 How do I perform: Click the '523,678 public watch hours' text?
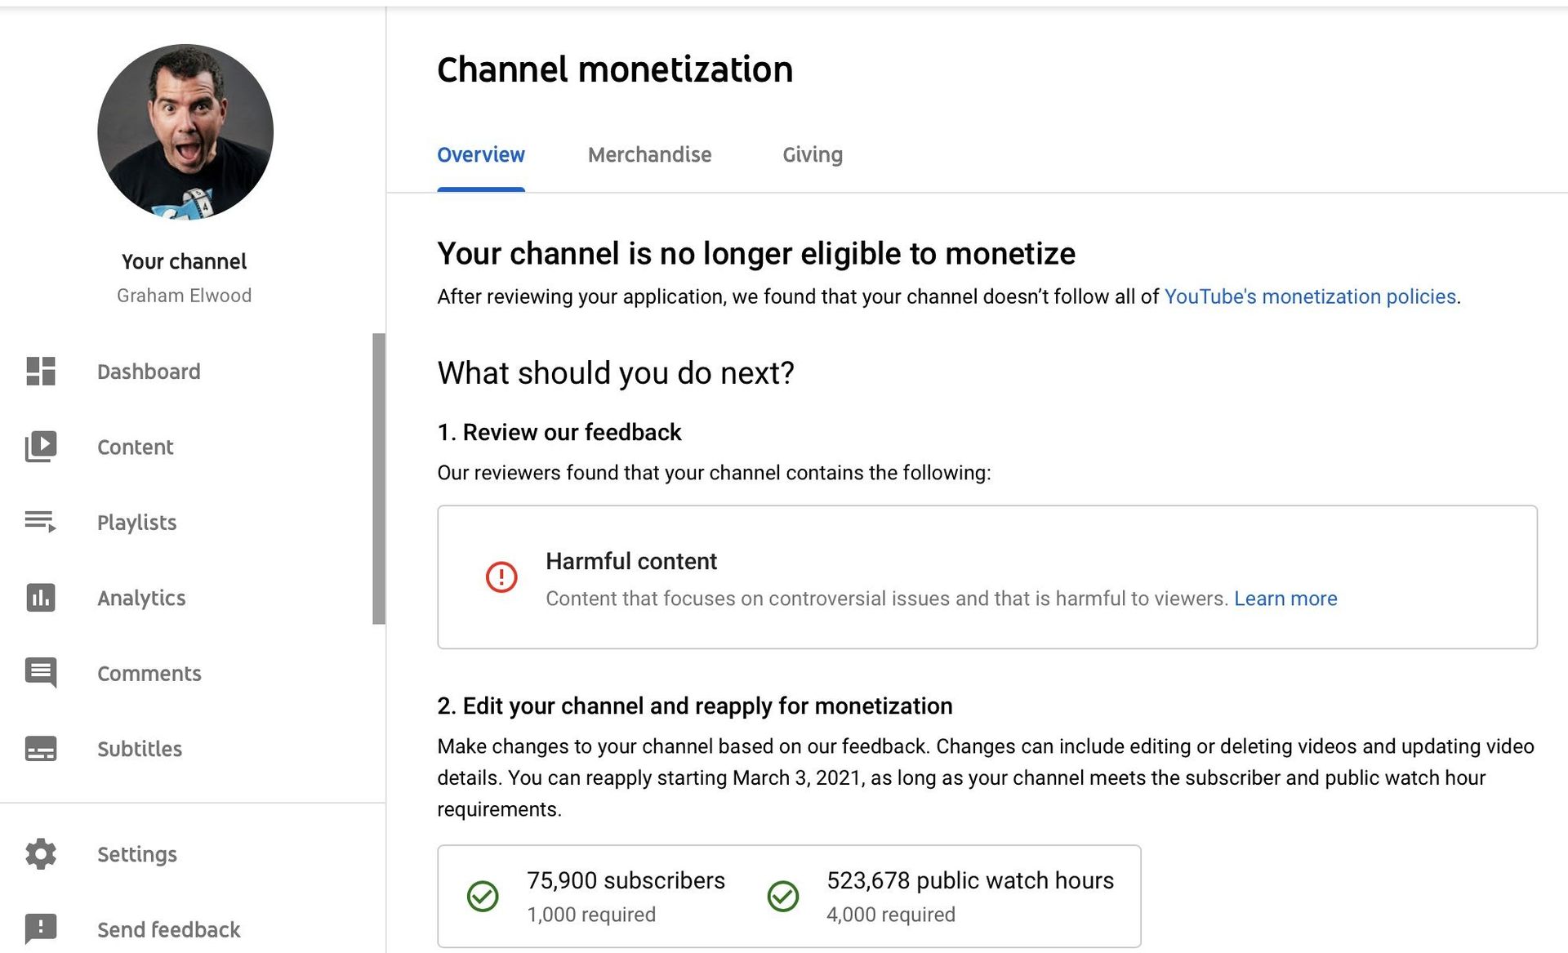coord(970,880)
